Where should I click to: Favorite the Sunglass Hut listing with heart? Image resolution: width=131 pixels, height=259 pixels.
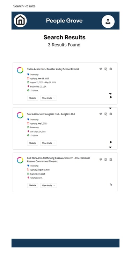(101, 114)
